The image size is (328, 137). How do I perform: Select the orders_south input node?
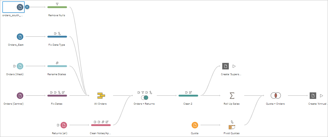point(20,7)
